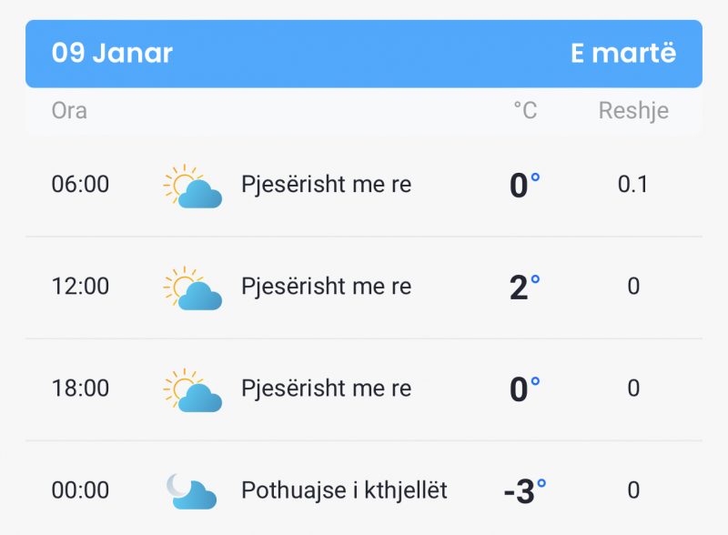The image size is (728, 535).
Task: Select the 12:00 time entry
Action: click(80, 286)
